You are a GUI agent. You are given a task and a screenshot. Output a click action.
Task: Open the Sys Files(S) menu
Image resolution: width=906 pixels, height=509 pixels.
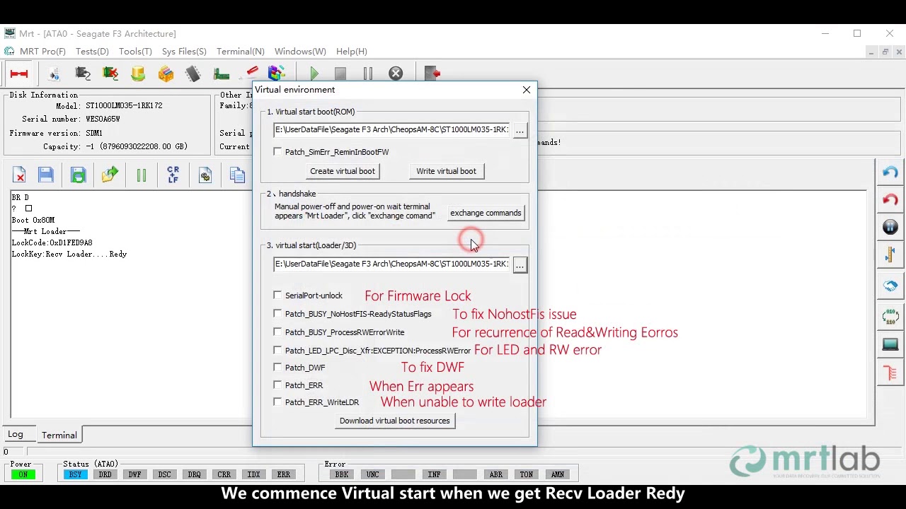(x=184, y=51)
